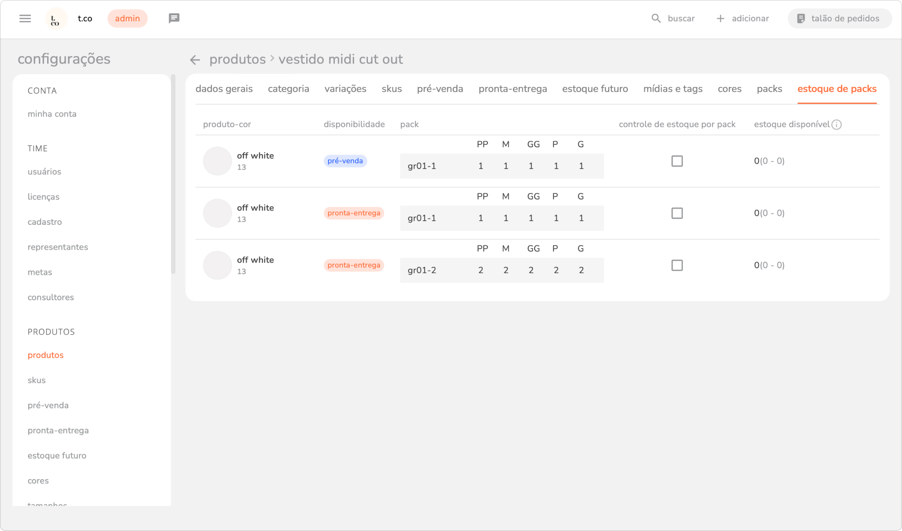Click the back arrow beside produtos
The height and width of the screenshot is (531, 902).
(x=195, y=60)
